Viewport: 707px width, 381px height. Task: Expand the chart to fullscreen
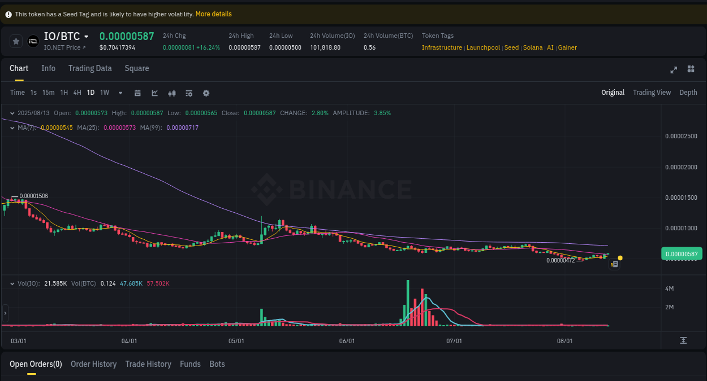674,69
